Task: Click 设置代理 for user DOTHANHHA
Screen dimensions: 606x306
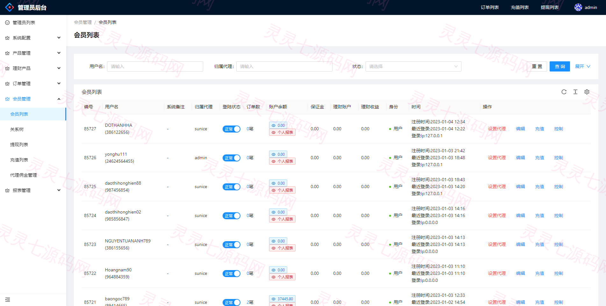Action: point(497,129)
